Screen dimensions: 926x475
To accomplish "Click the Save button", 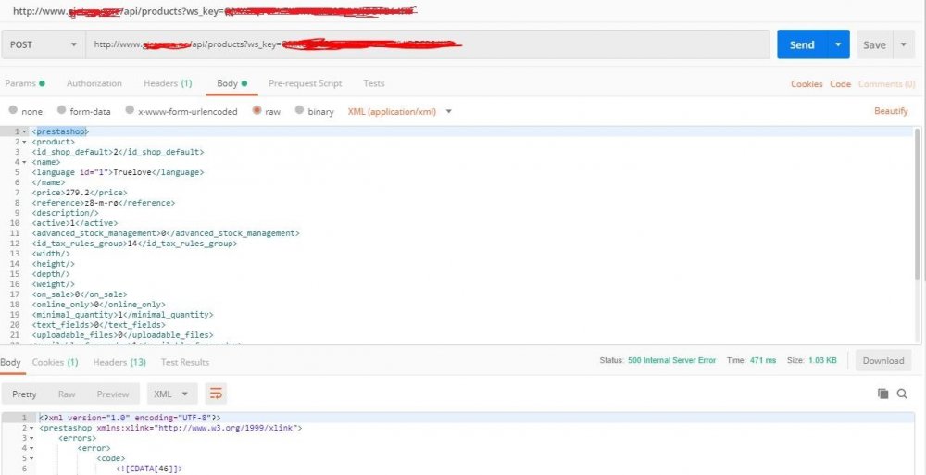I will coord(874,44).
